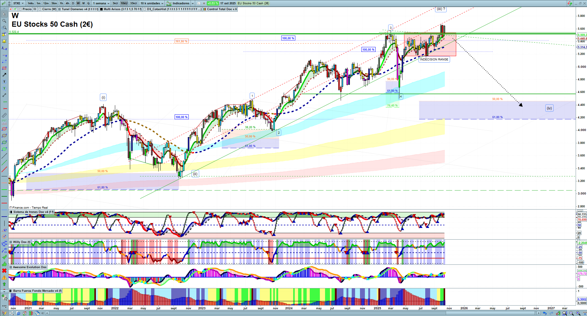
Task: Toggle the Cierre (W) checkbox
Action: click(x=40, y=9)
